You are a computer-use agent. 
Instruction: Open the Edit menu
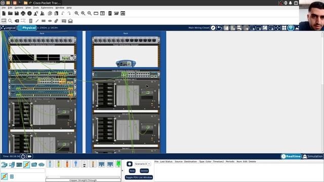coord(10,8)
